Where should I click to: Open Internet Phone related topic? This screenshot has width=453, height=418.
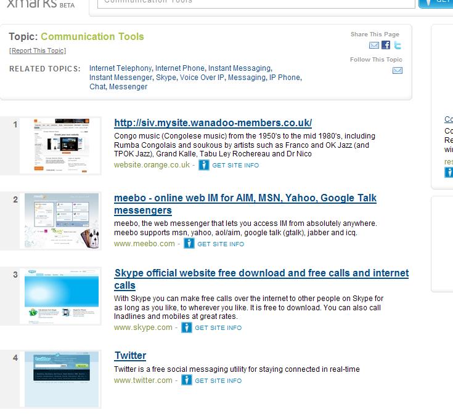click(180, 68)
